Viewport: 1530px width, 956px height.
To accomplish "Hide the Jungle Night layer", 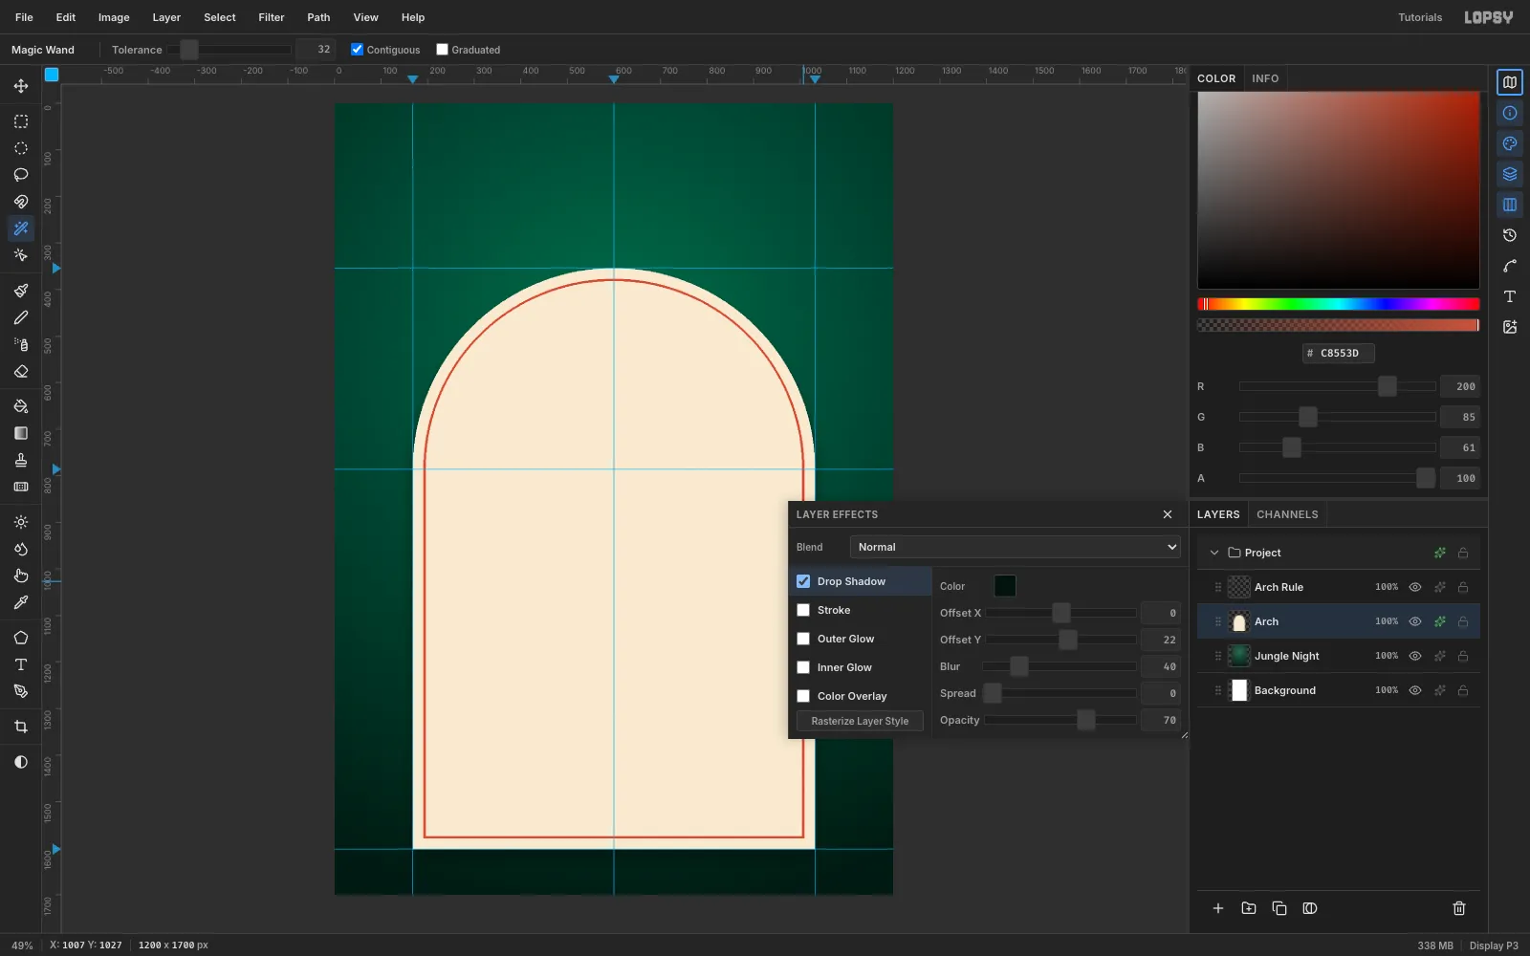I will [x=1415, y=656].
